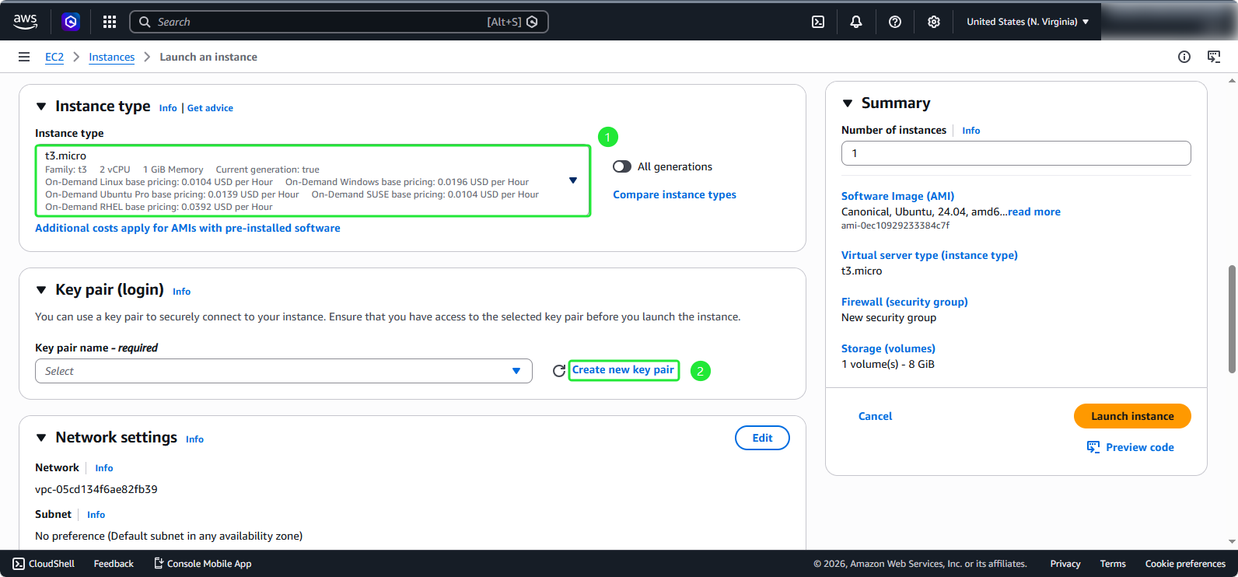Open CloudShell from the footer
The image size is (1238, 577).
click(44, 564)
